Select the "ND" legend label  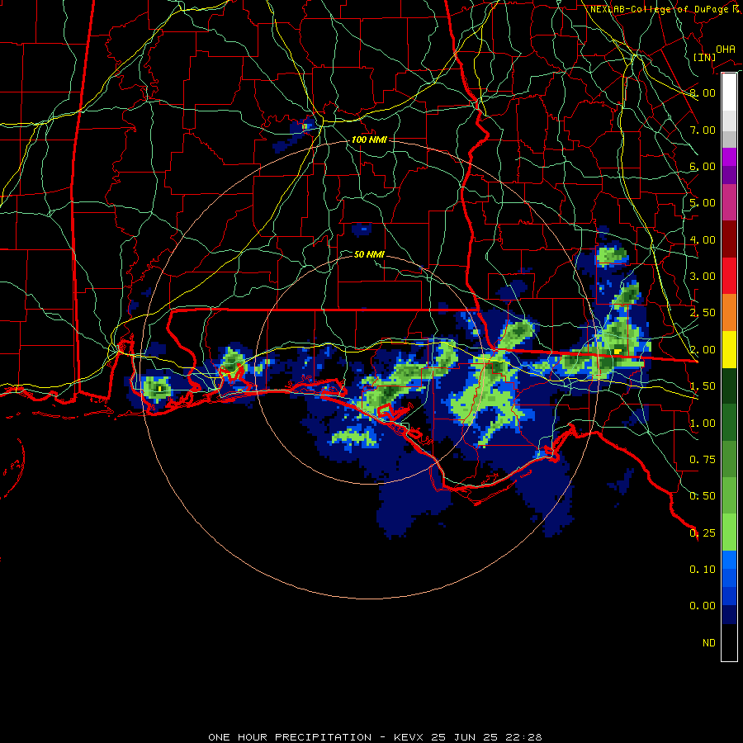point(709,643)
